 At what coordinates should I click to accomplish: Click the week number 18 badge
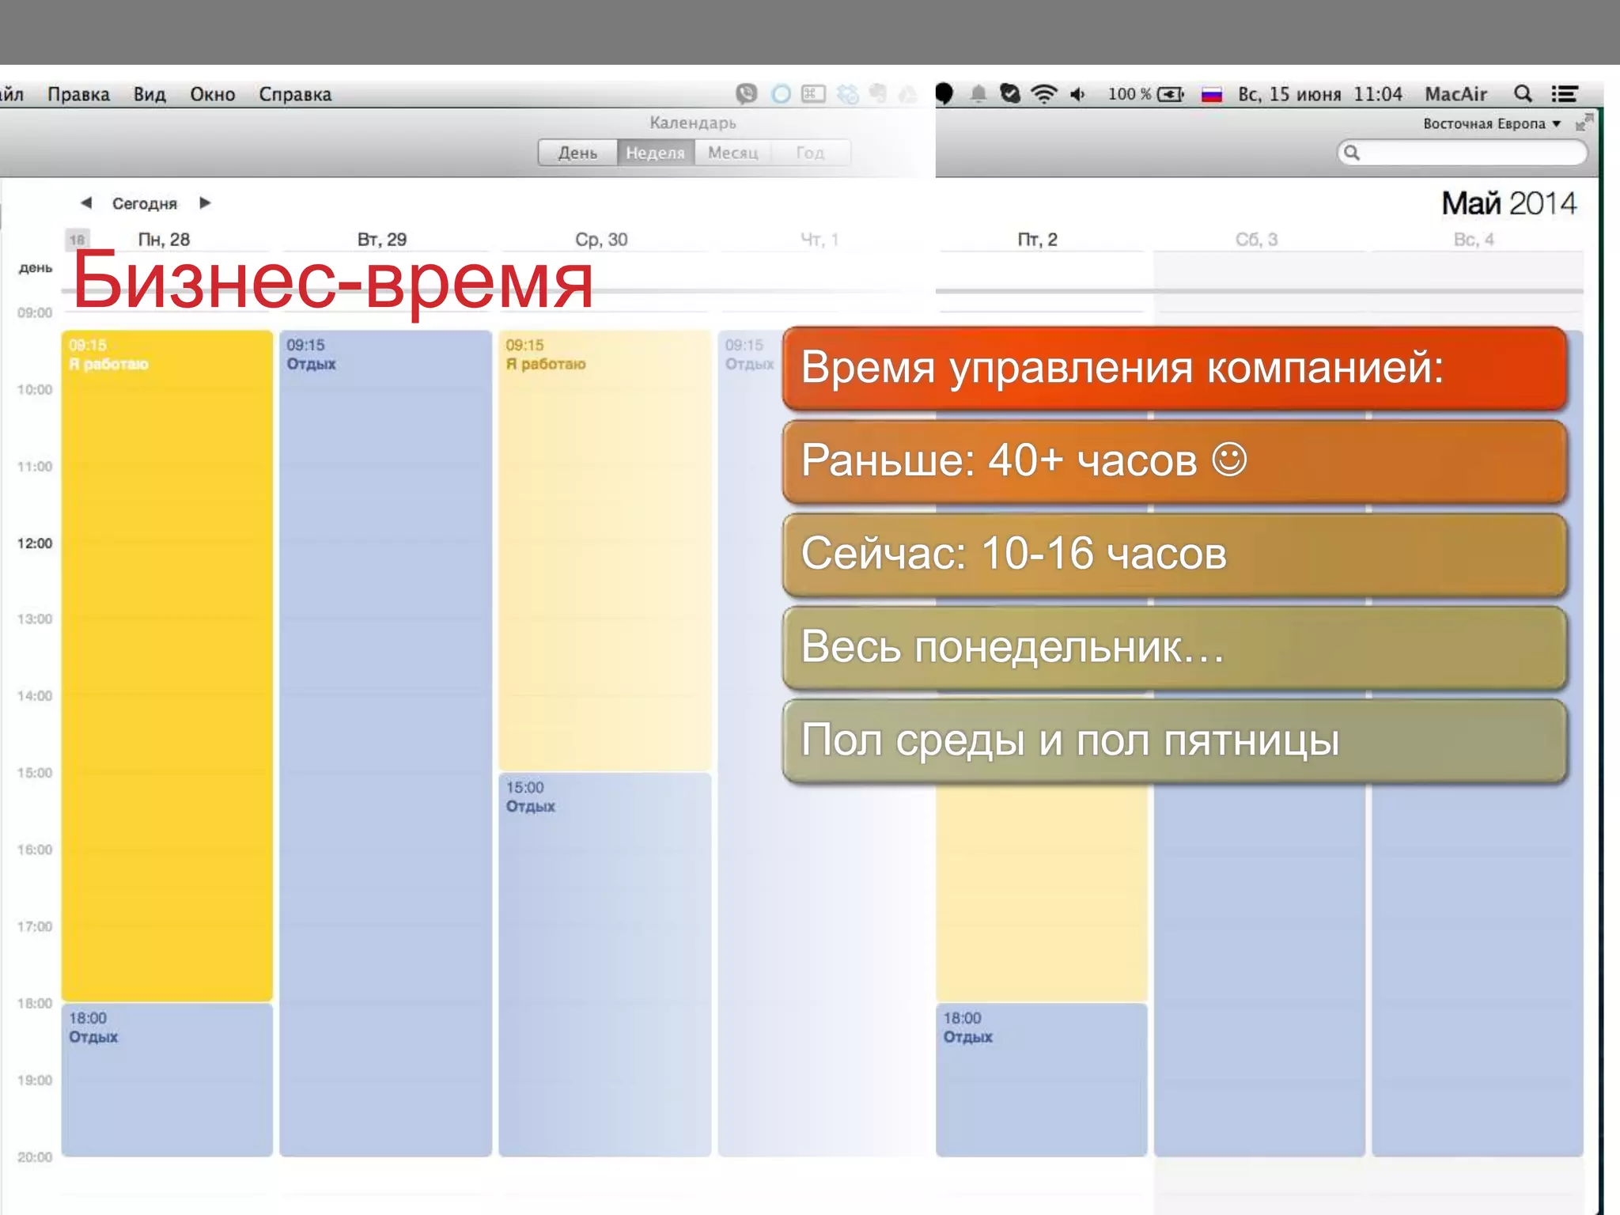pos(77,240)
